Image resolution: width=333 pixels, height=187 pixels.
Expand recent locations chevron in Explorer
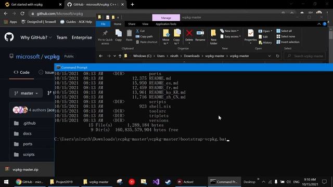(x=114, y=56)
